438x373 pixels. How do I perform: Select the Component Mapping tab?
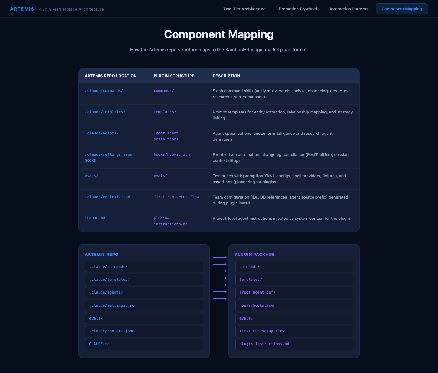[x=402, y=9]
